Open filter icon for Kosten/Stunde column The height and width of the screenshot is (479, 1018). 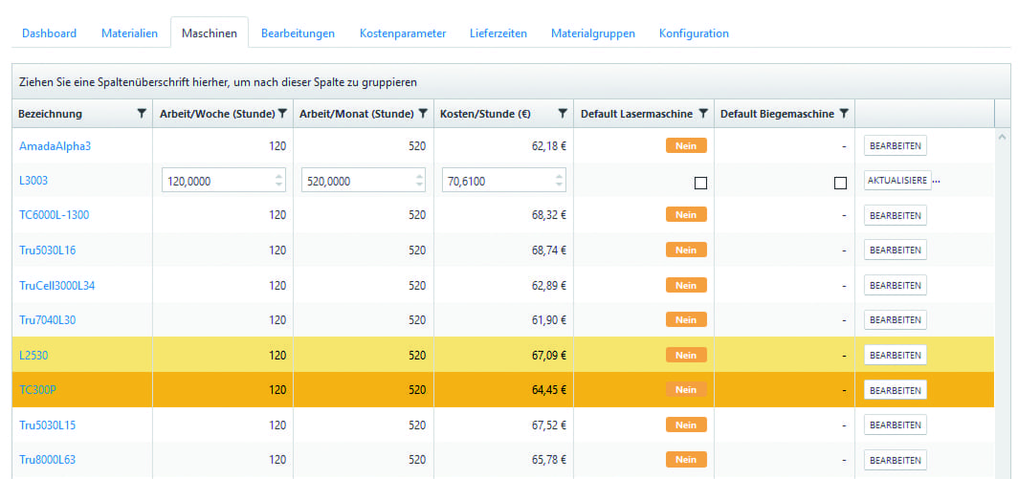click(x=563, y=114)
